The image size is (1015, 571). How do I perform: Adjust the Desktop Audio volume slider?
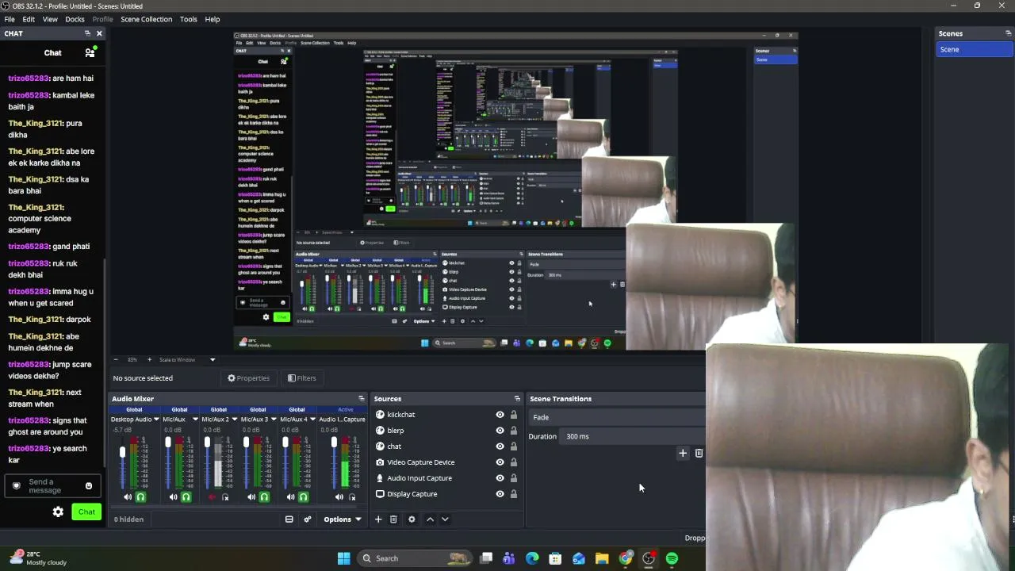pos(122,462)
